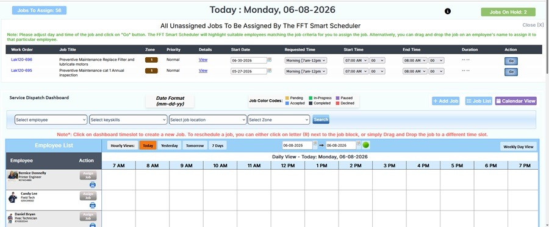View details of Lak120-695 job
The image size is (549, 227).
[x=203, y=71]
